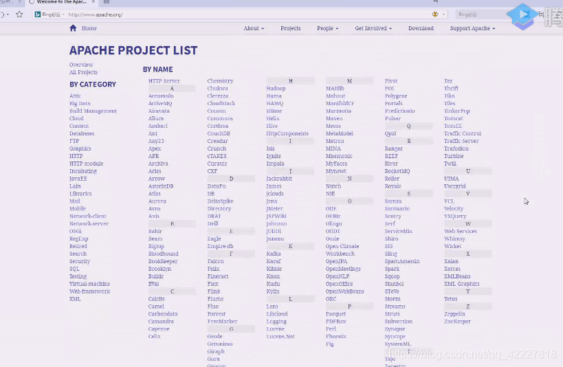Open the Subversion project link
The height and width of the screenshot is (367, 563).
pos(399,322)
